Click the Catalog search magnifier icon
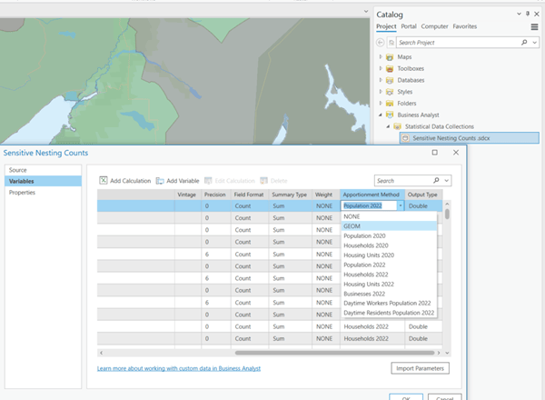The width and height of the screenshot is (545, 400). coord(524,43)
